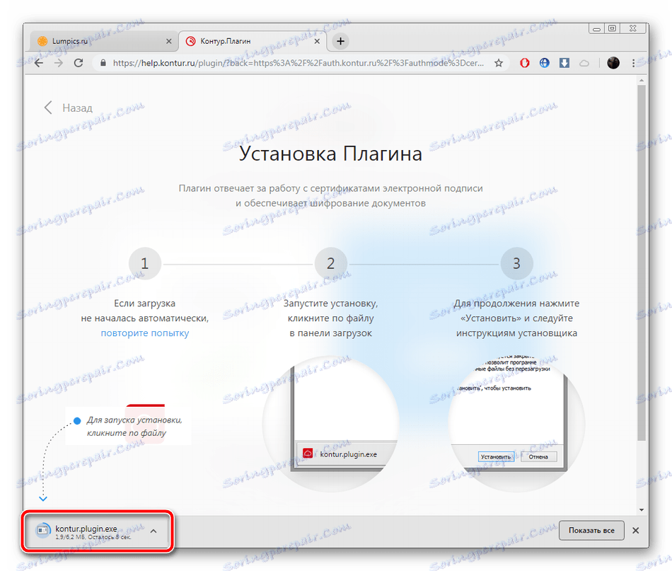This screenshot has width=672, height=571.
Task: Click the step 1 circle
Action: [x=145, y=263]
